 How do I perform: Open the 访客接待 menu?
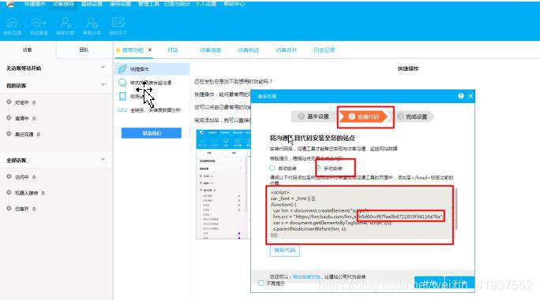[63, 4]
